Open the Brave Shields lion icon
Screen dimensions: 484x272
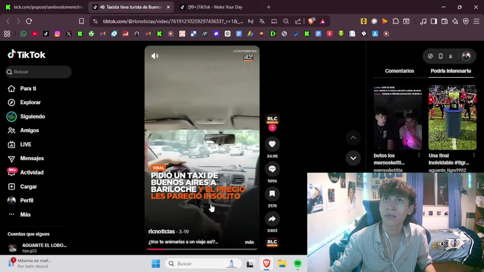point(311,22)
